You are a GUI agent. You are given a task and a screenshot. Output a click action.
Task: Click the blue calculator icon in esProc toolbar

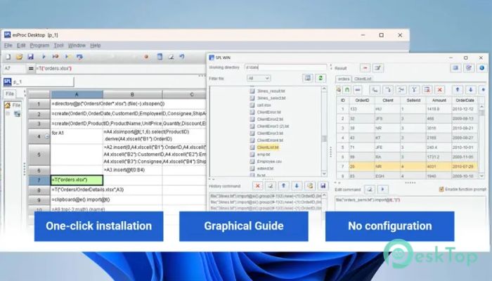click(160, 57)
